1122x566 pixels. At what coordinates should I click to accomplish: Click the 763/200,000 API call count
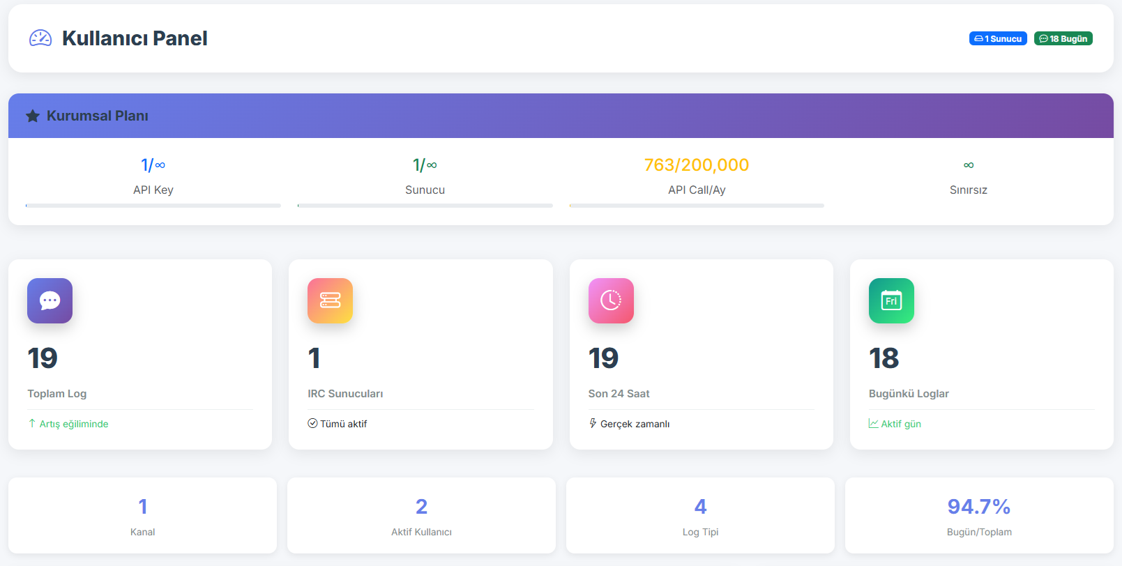click(x=697, y=165)
